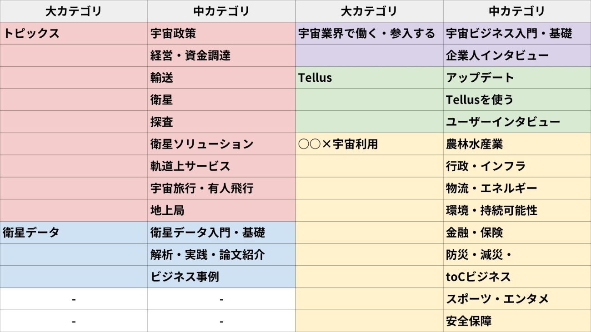Image resolution: width=591 pixels, height=332 pixels.
Task: Select the 宇宙業界で働く・参入する cell
Action: [369, 33]
